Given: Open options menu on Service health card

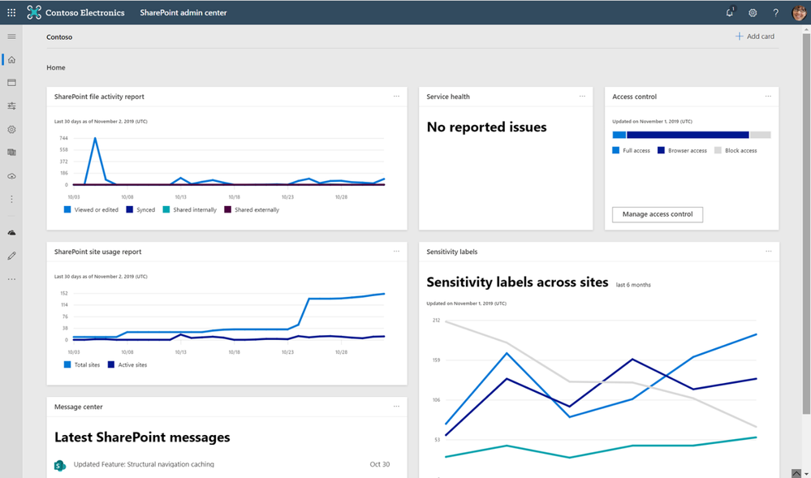Looking at the screenshot, I should coord(582,97).
